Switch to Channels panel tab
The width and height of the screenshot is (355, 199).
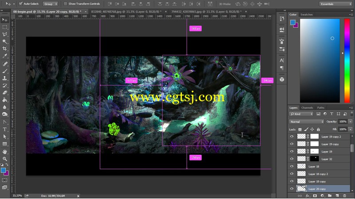coord(307,107)
